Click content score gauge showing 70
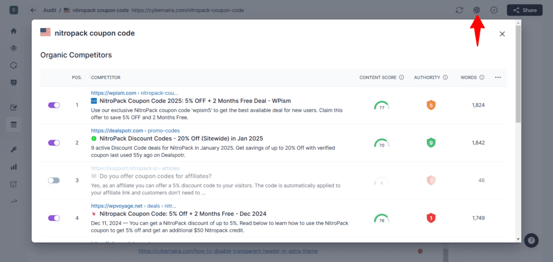 [382, 143]
